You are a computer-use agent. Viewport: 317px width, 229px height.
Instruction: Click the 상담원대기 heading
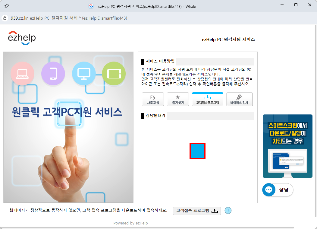pos(155,116)
